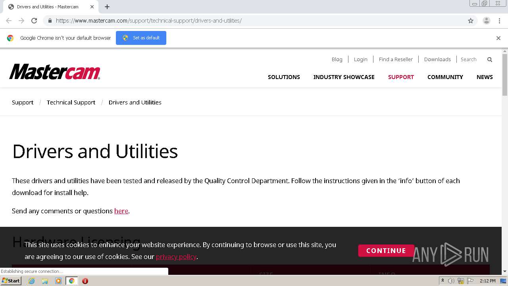This screenshot has width=508, height=286.
Task: Click scrollbar down arrow
Action: click(x=505, y=271)
